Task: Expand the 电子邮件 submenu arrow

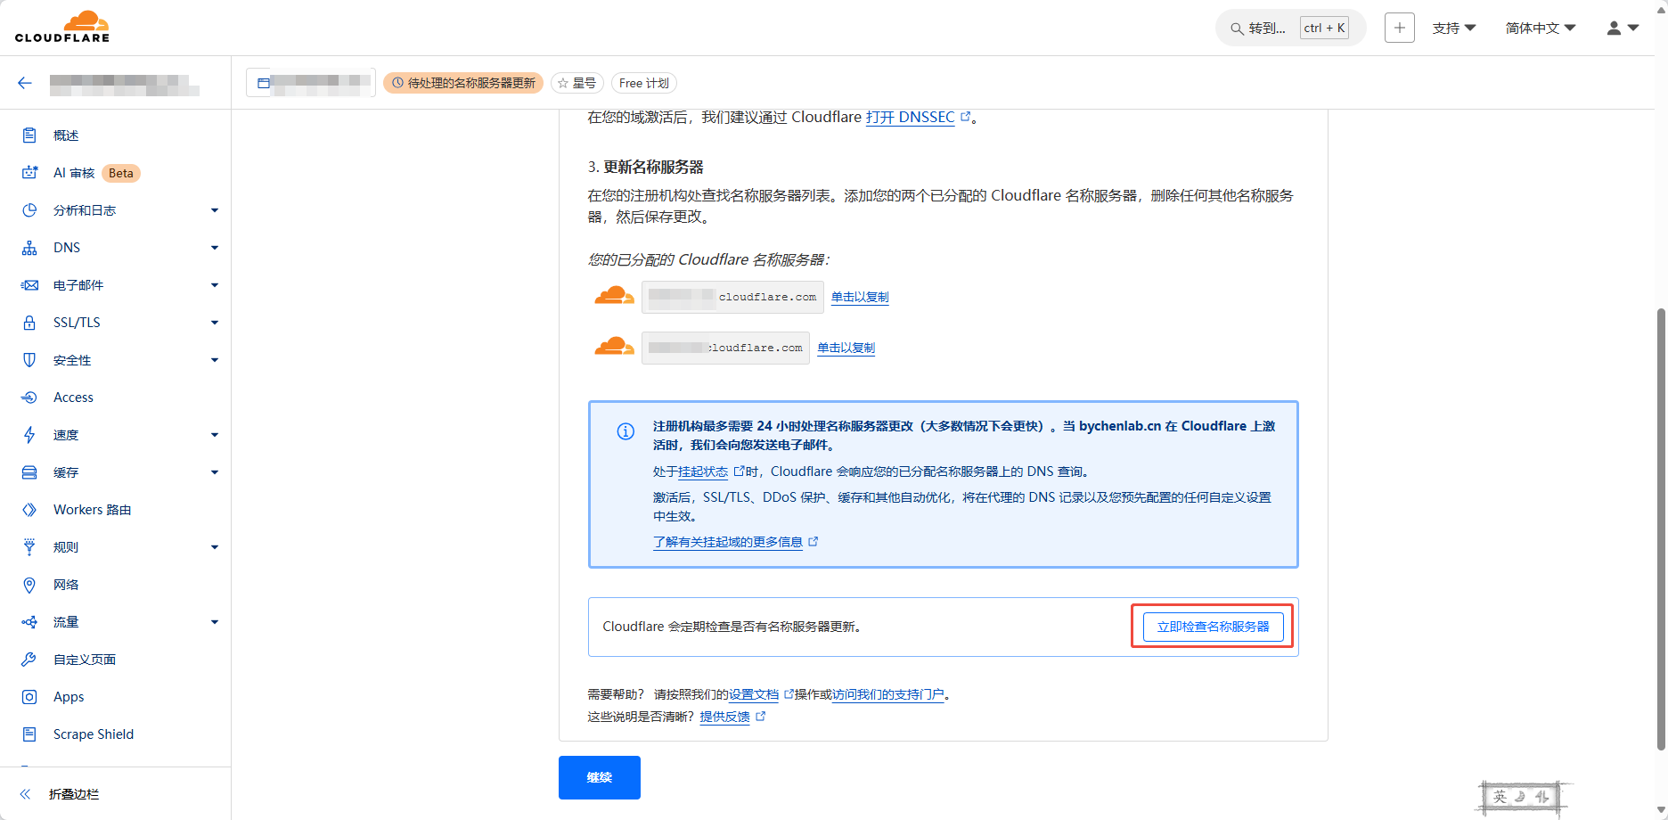Action: 215,285
